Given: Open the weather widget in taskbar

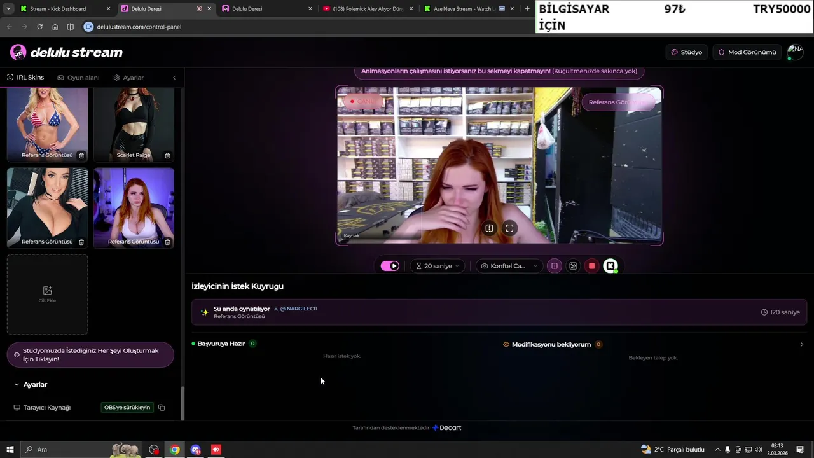Looking at the screenshot, I should pyautogui.click(x=673, y=450).
